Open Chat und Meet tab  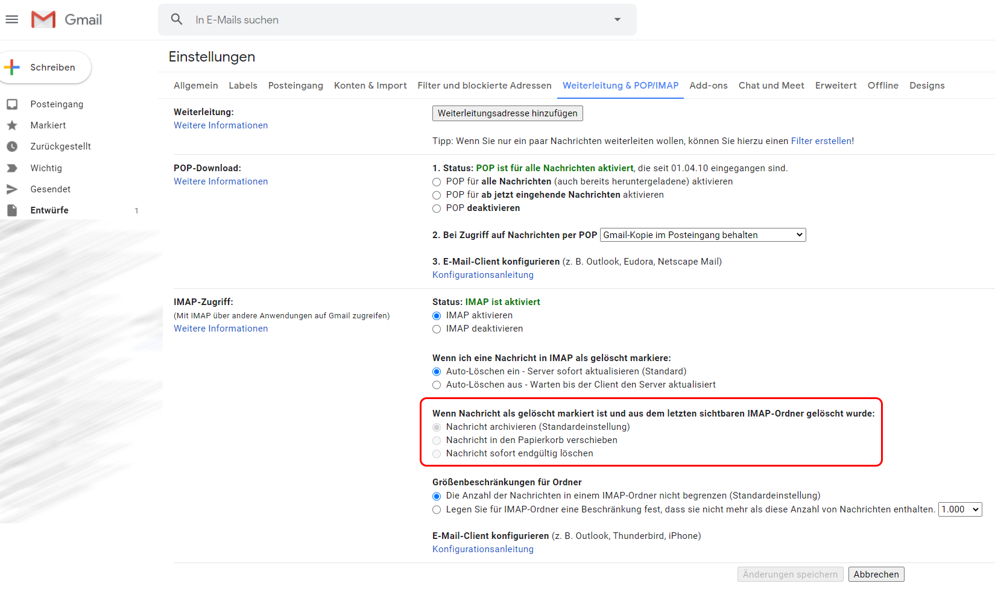tap(771, 86)
